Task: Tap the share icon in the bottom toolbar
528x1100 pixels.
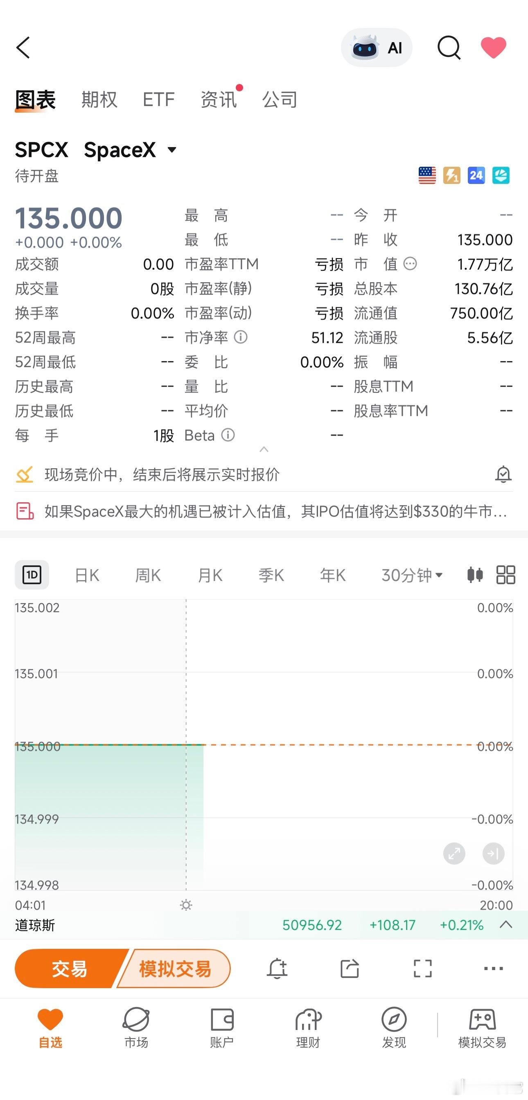Action: coord(350,968)
